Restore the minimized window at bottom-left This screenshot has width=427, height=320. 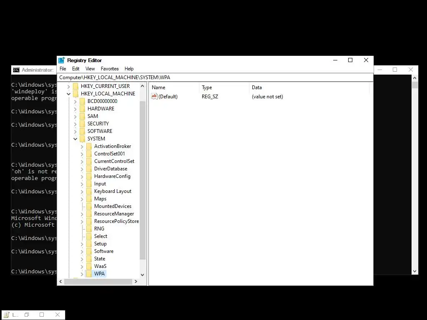pyautogui.click(x=27, y=315)
